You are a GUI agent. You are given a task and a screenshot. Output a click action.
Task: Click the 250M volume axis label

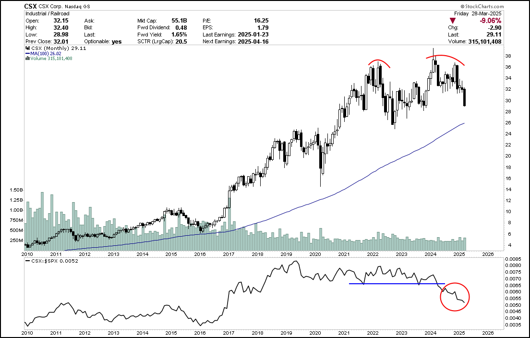16,241
